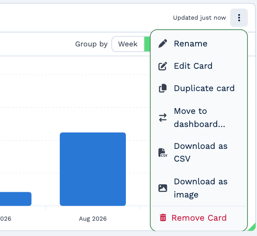Click the swap arrows icon for Move to dashboard
This screenshot has height=236, width=257.
point(163,118)
